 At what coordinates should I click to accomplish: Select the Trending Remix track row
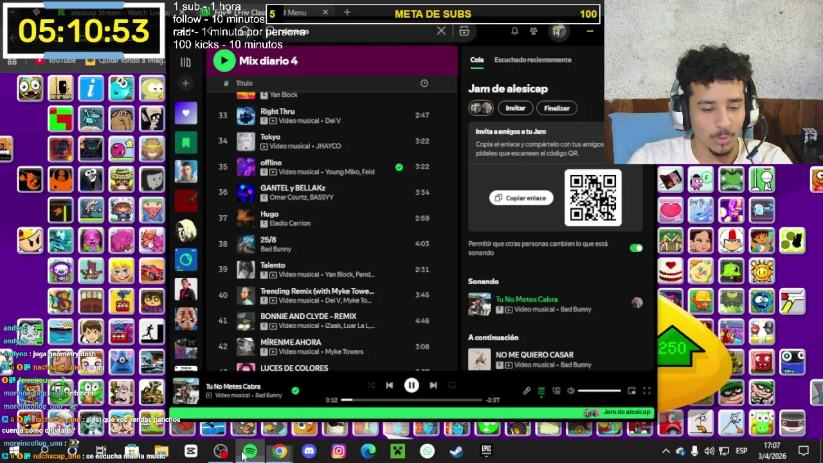tap(332, 295)
